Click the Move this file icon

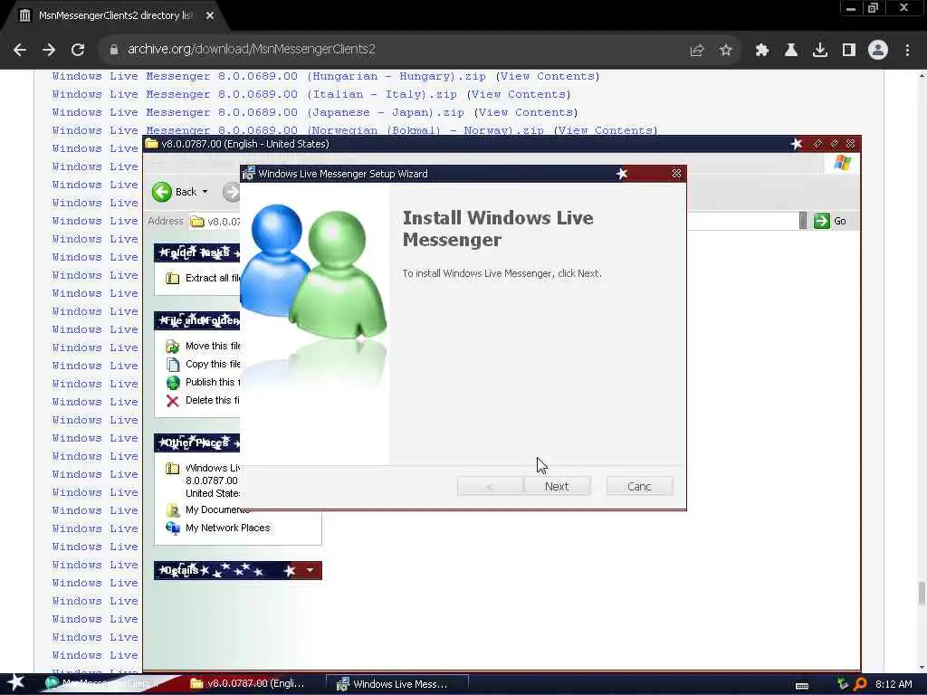click(173, 347)
